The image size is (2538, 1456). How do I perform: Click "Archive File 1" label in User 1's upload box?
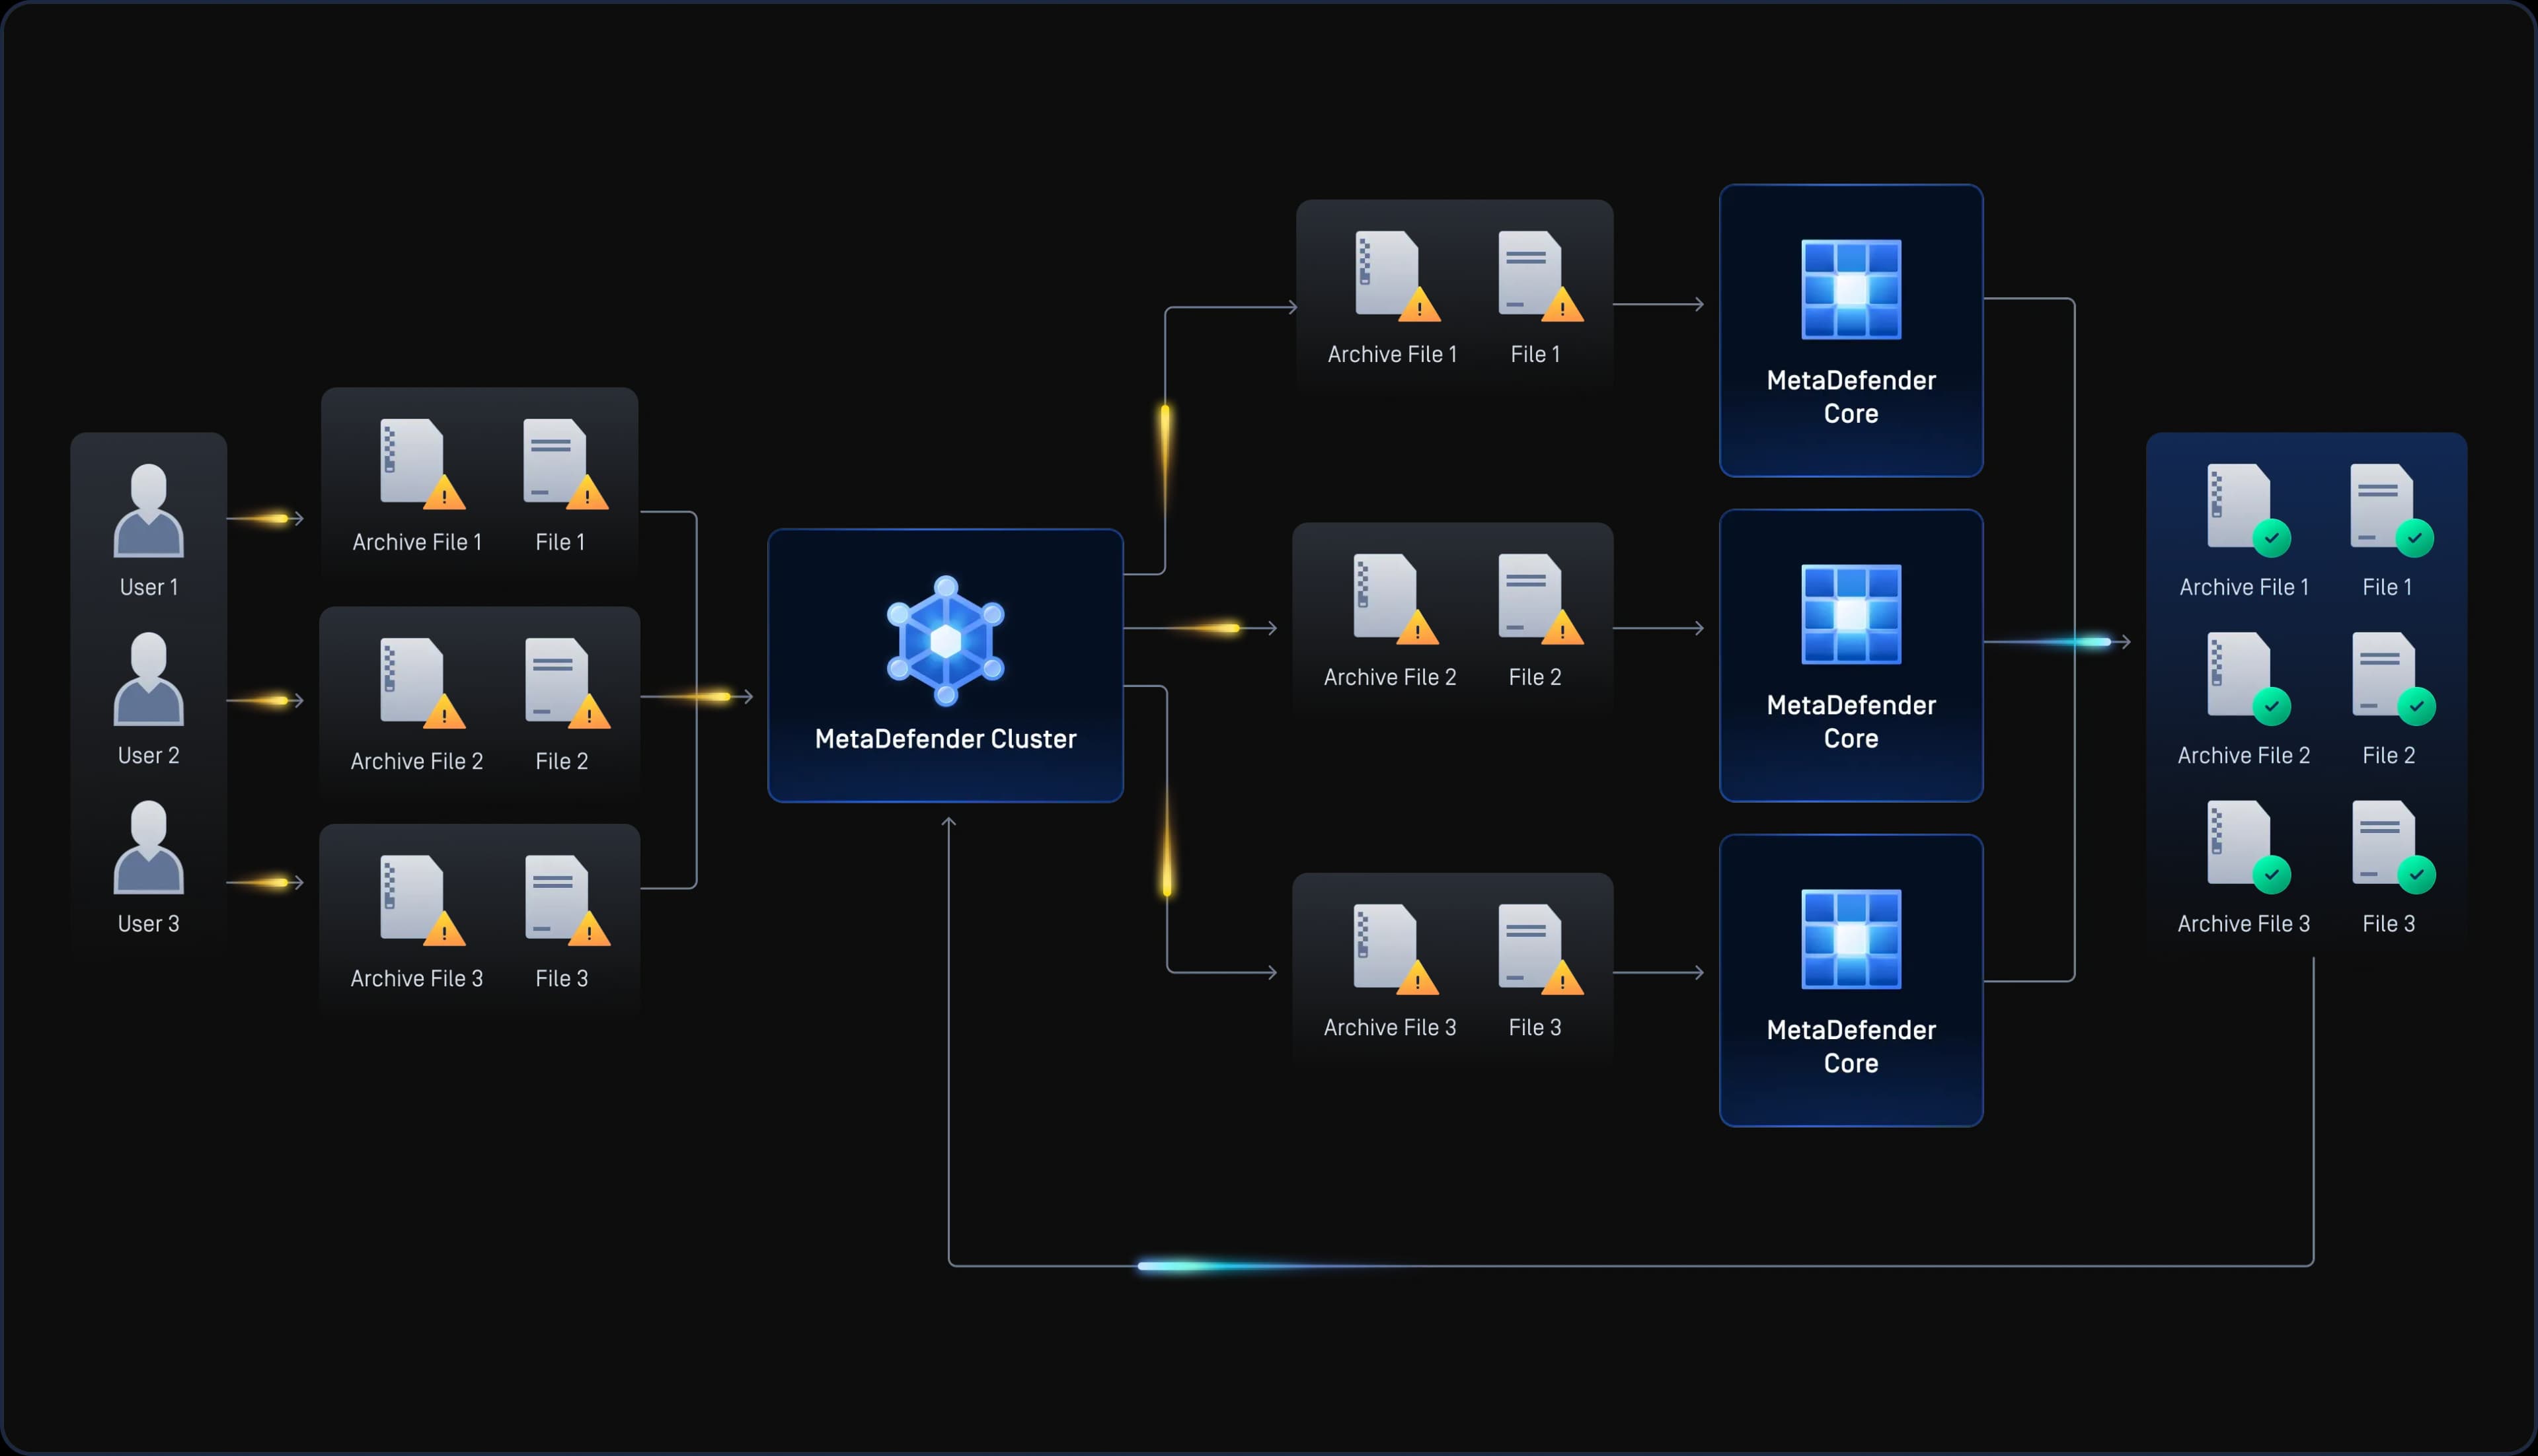click(417, 542)
